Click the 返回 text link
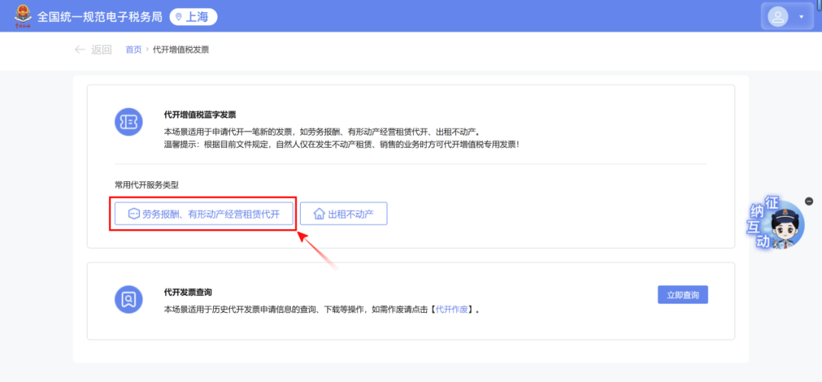Screen dimensions: 822x382 [x=102, y=49]
